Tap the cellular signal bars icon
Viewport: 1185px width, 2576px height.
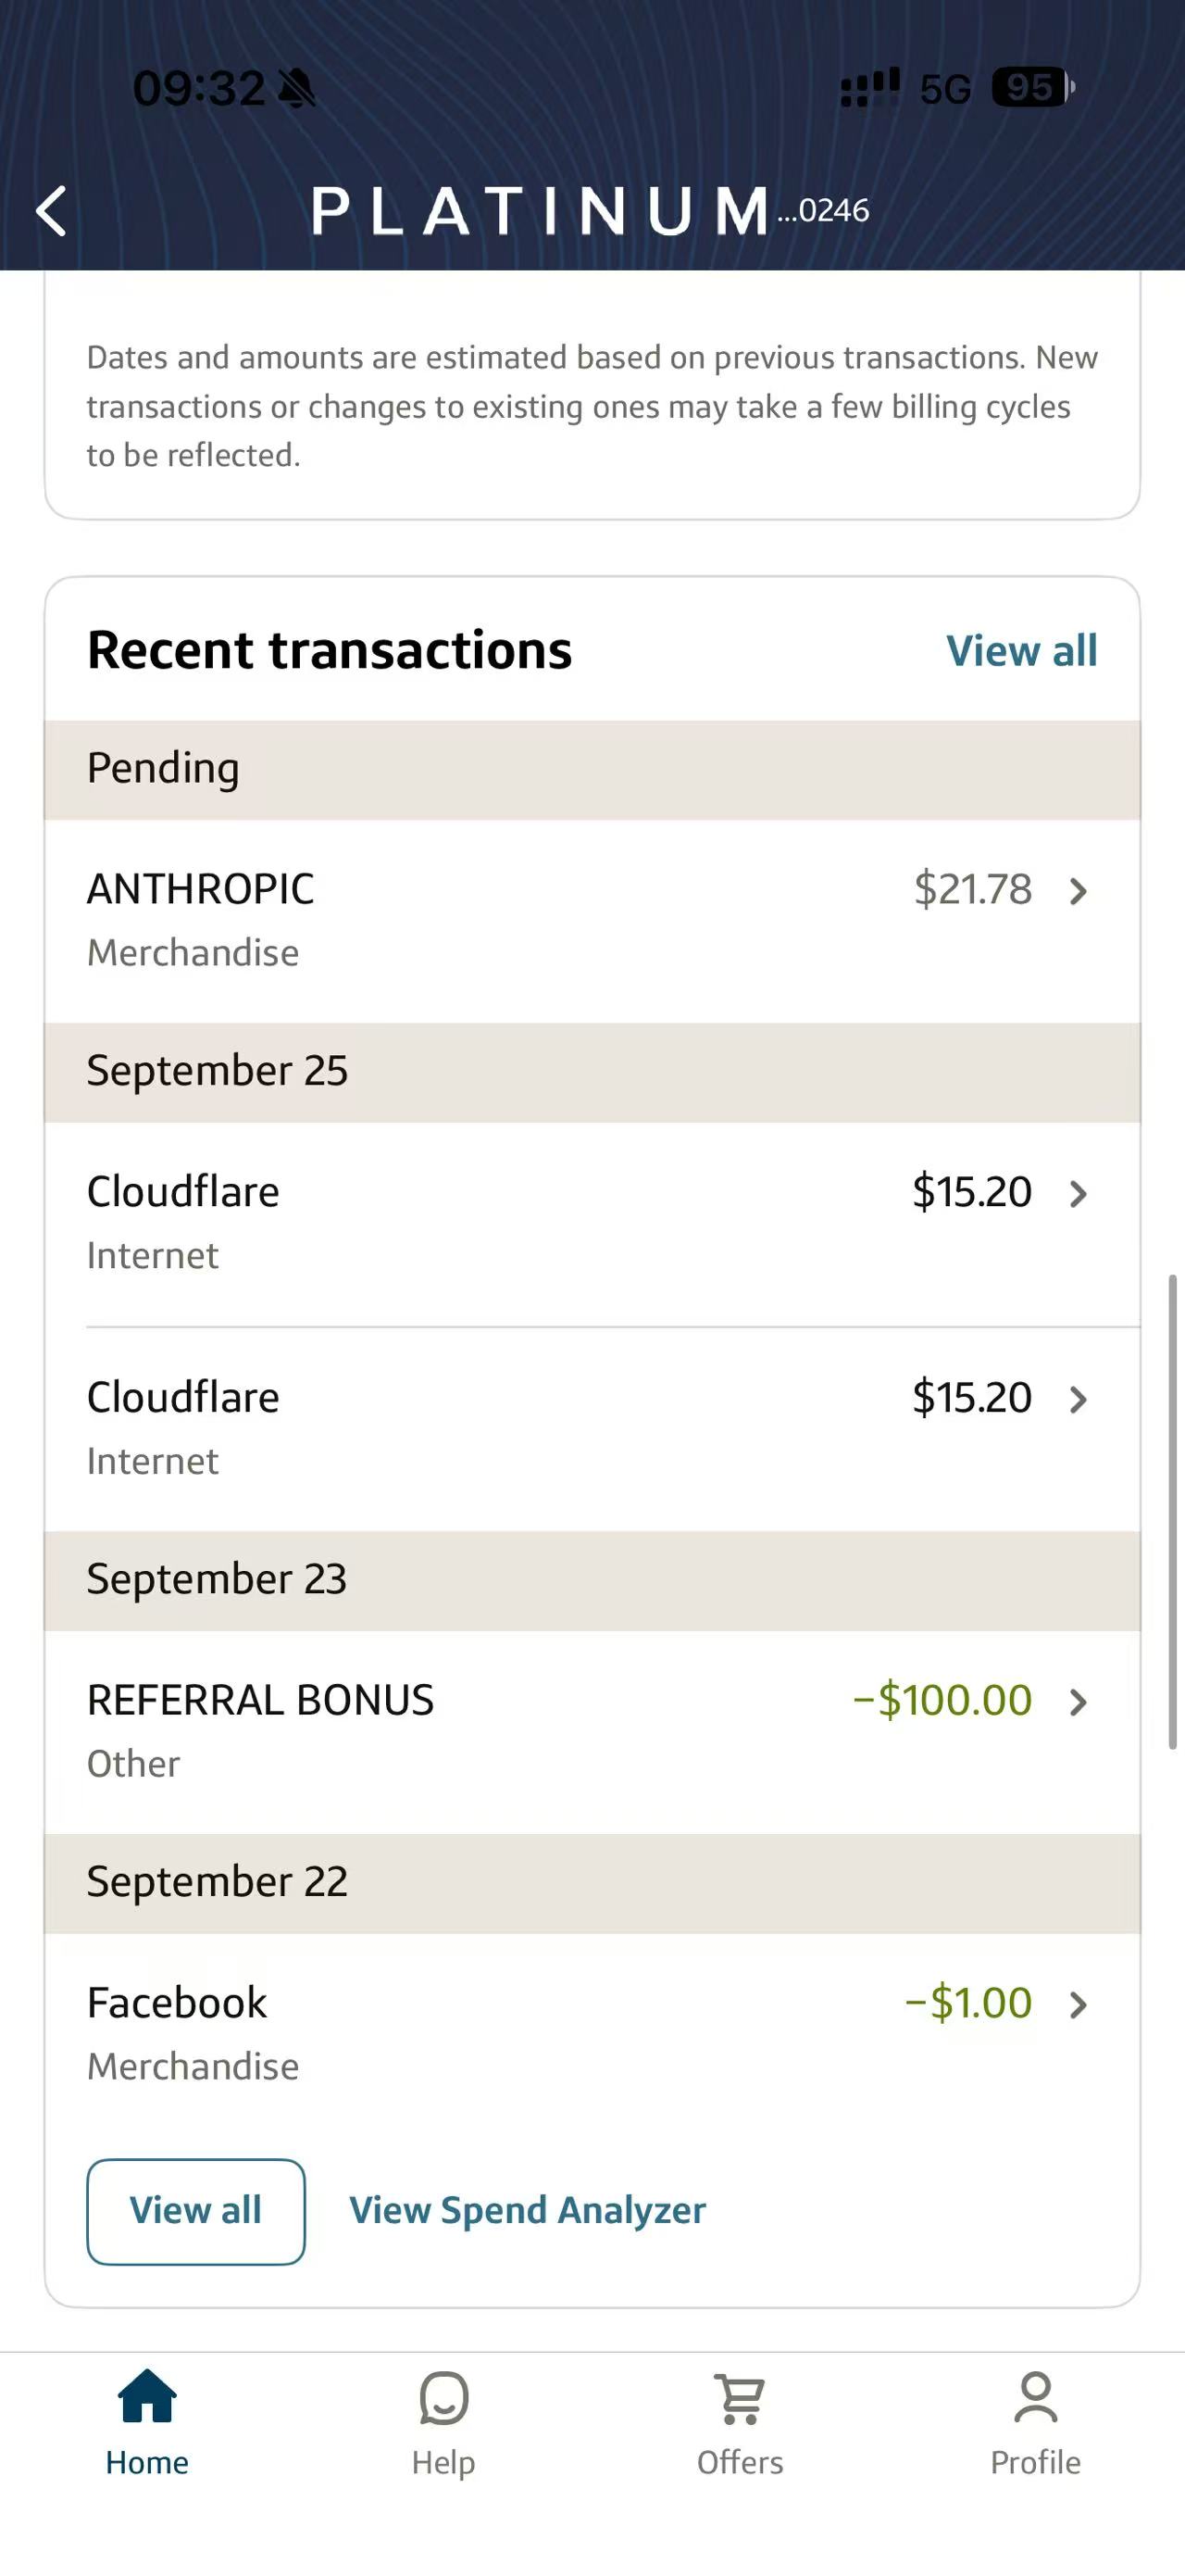870,88
